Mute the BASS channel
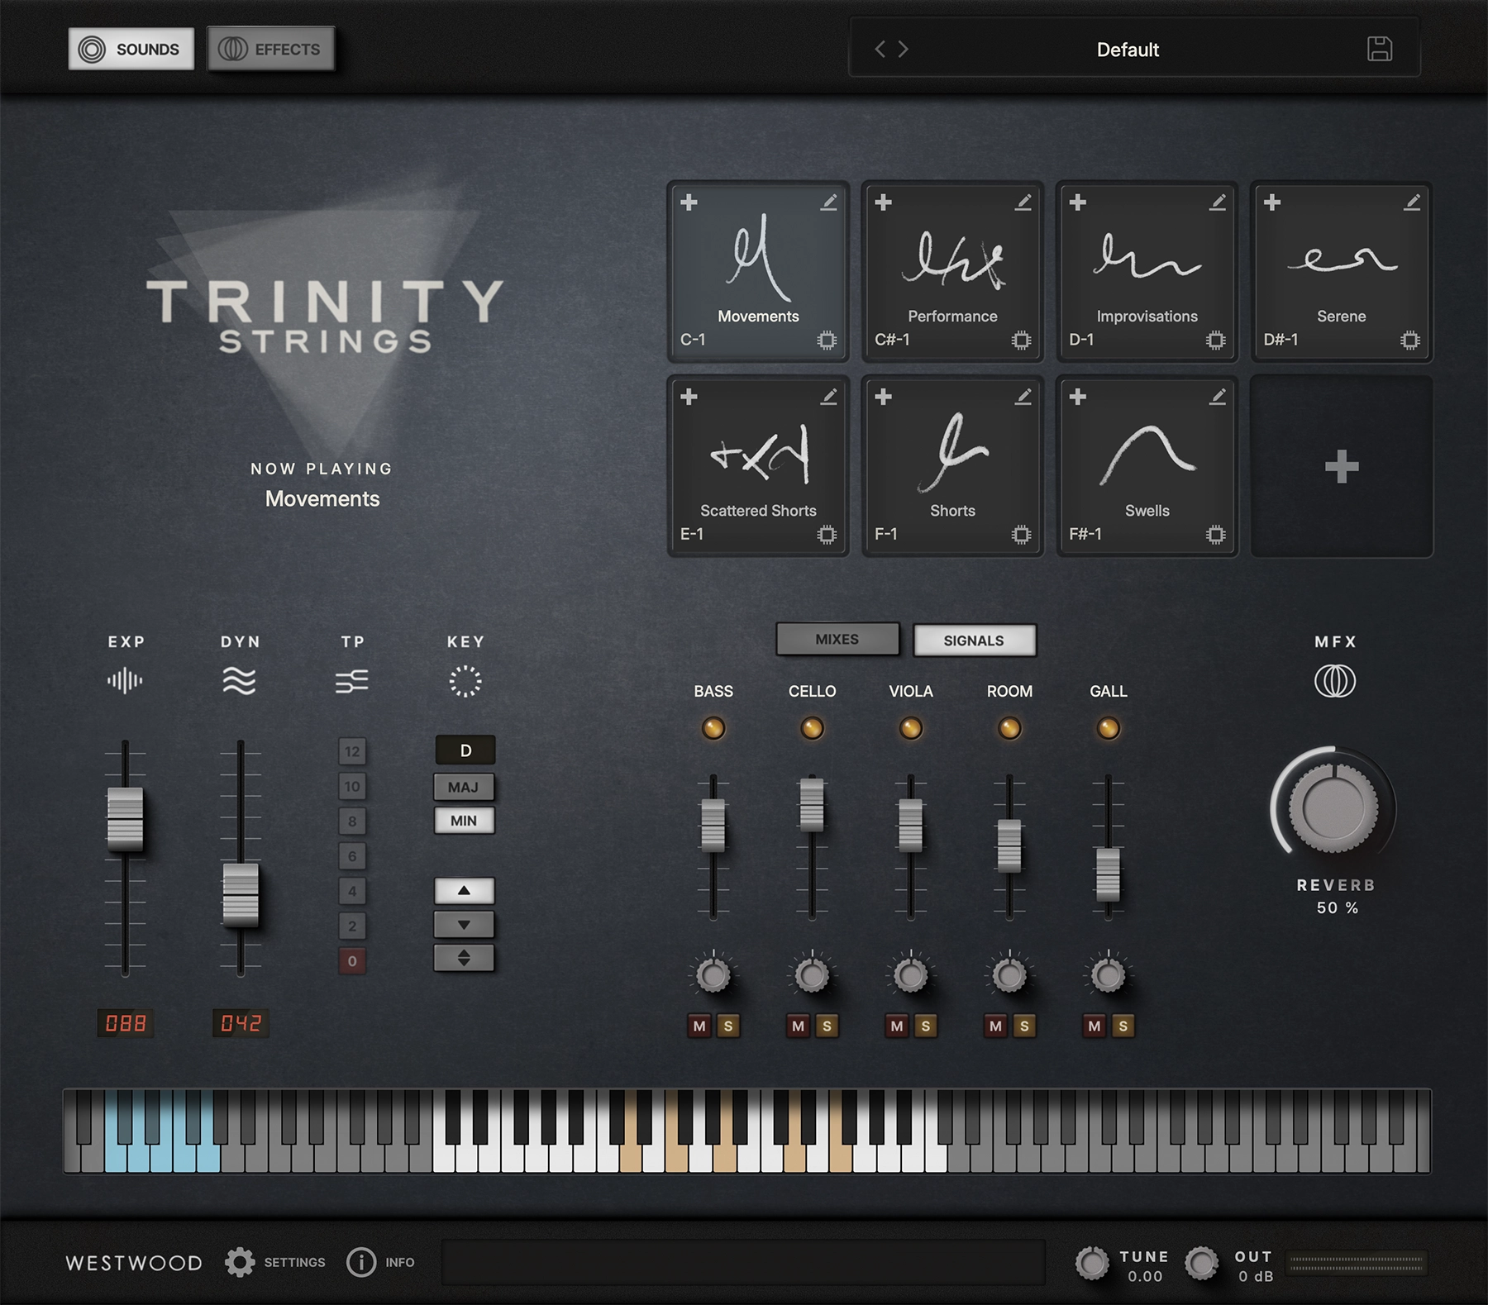The image size is (1488, 1305). [699, 1026]
